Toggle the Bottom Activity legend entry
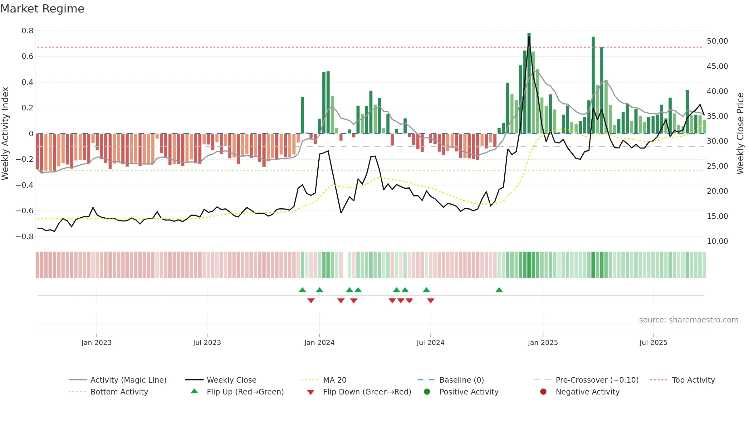Screen dimensions: 749x421 coord(108,392)
